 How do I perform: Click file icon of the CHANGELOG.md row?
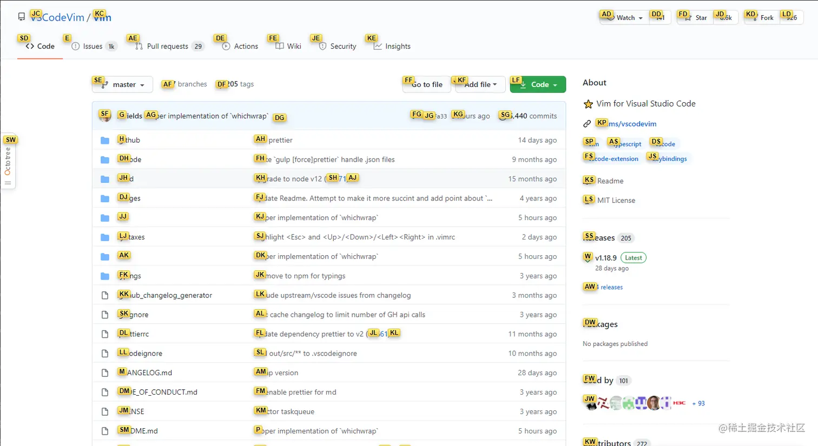[x=105, y=373]
